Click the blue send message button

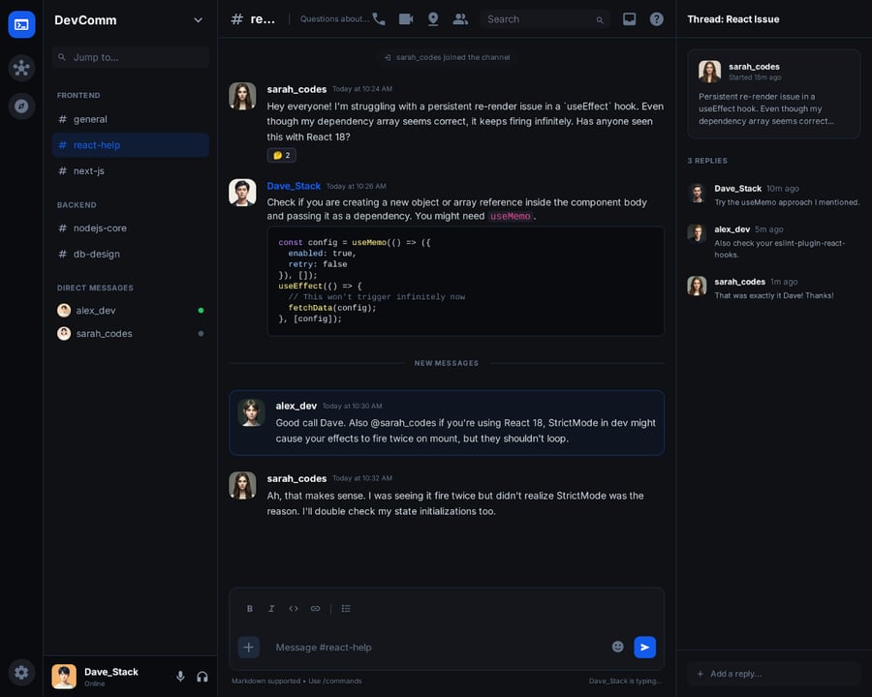[644, 647]
